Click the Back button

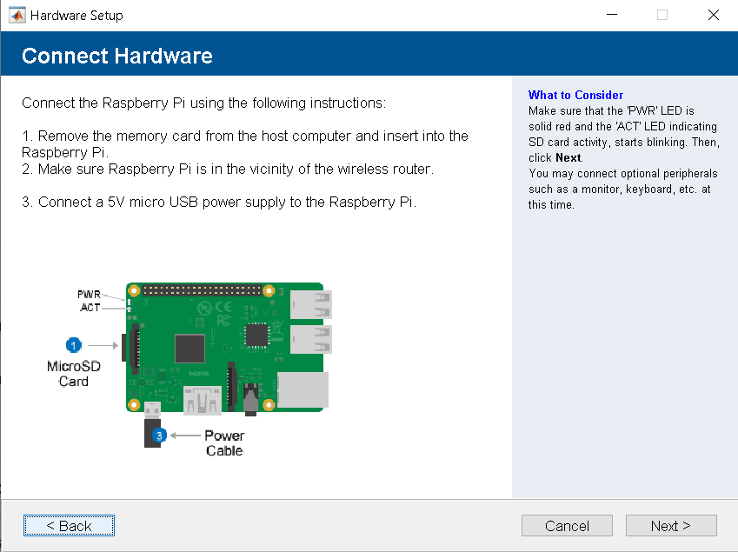(69, 525)
